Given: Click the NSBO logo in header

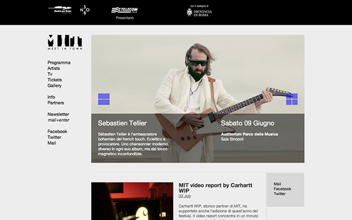Looking at the screenshot, I should pyautogui.click(x=85, y=10).
